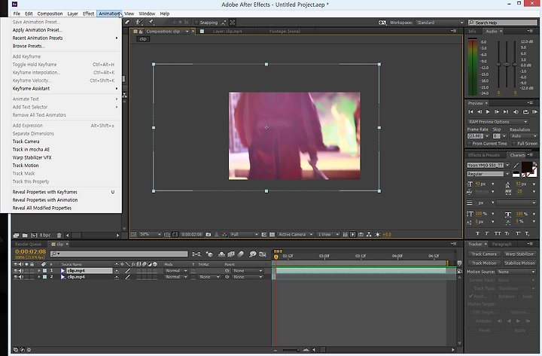The width and height of the screenshot is (542, 356).
Task: Select Warp Stabilizer VFX from the Animation menu
Action: (x=32, y=157)
